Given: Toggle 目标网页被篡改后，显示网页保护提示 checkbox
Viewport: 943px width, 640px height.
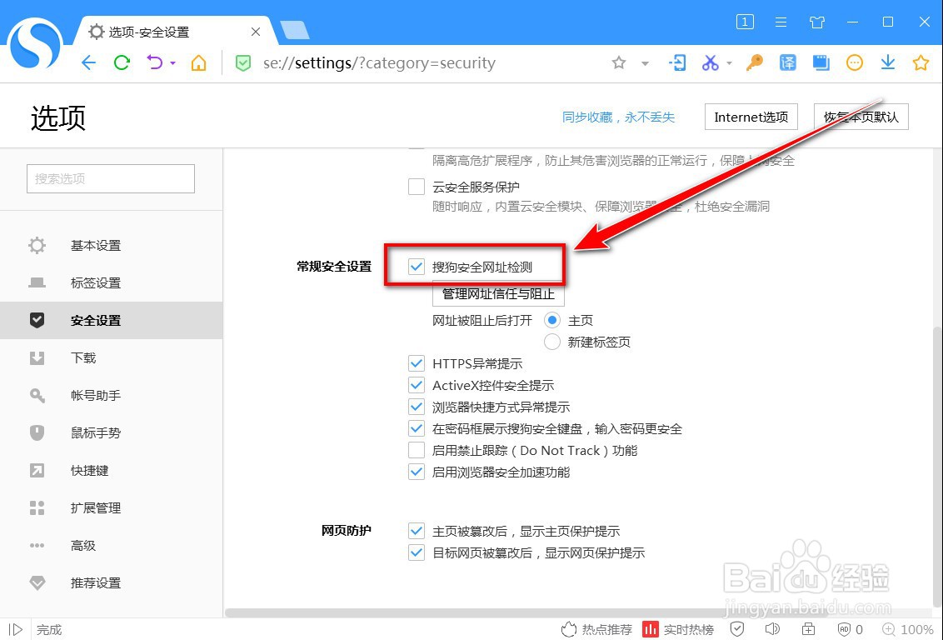Looking at the screenshot, I should tap(417, 552).
